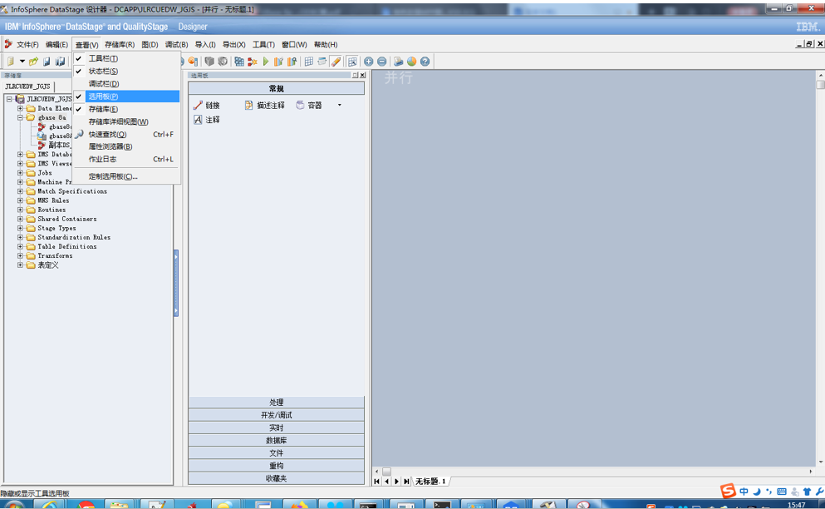Screen dimensions: 825x509
Task: Expand the Jobs folder node
Action: pyautogui.click(x=20, y=173)
